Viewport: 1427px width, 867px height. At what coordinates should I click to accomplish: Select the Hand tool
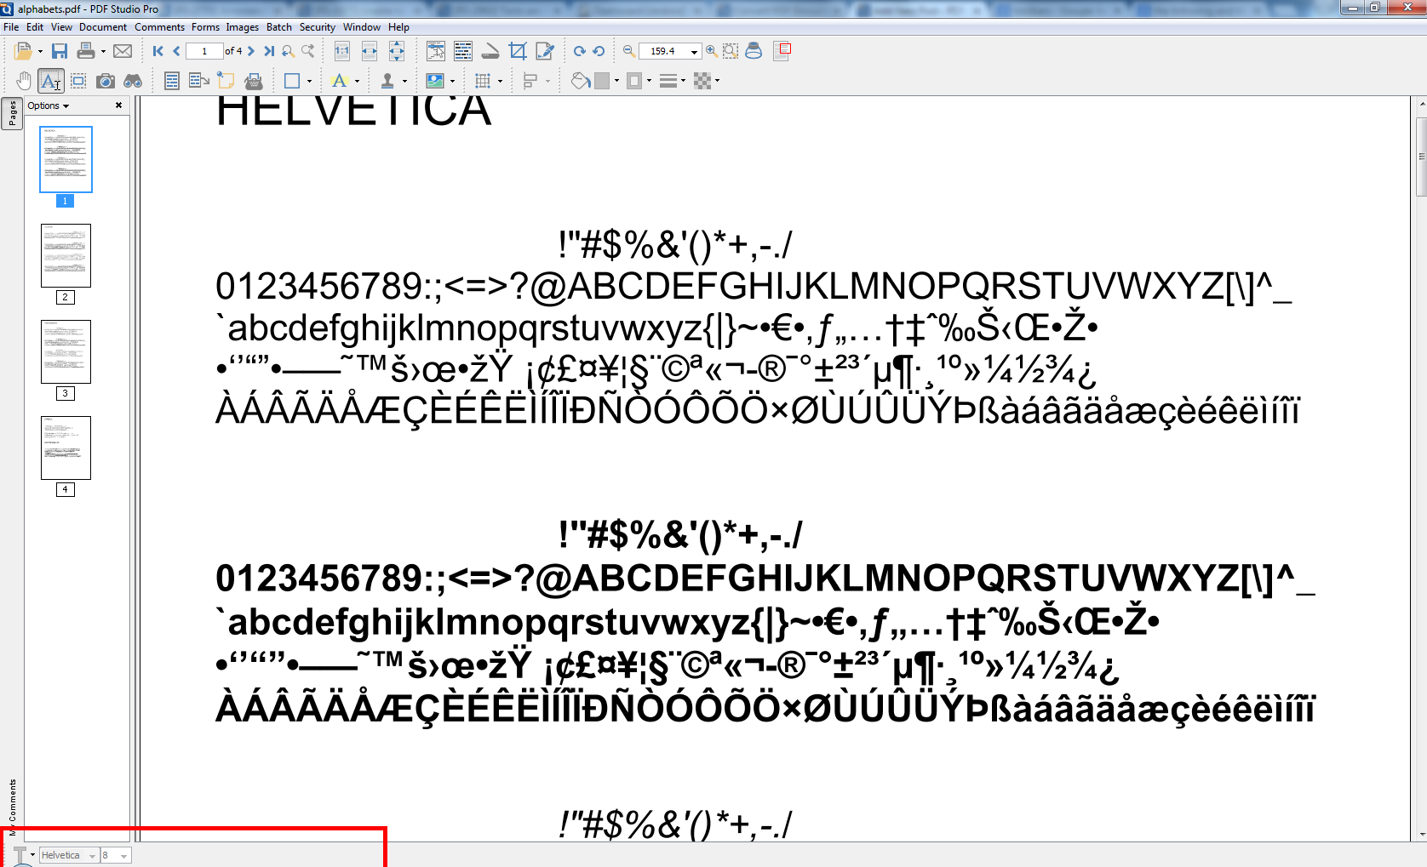tap(24, 81)
